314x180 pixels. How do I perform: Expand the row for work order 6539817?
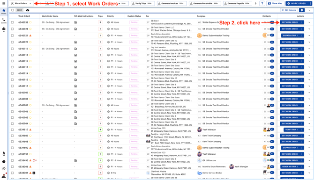point(309,130)
